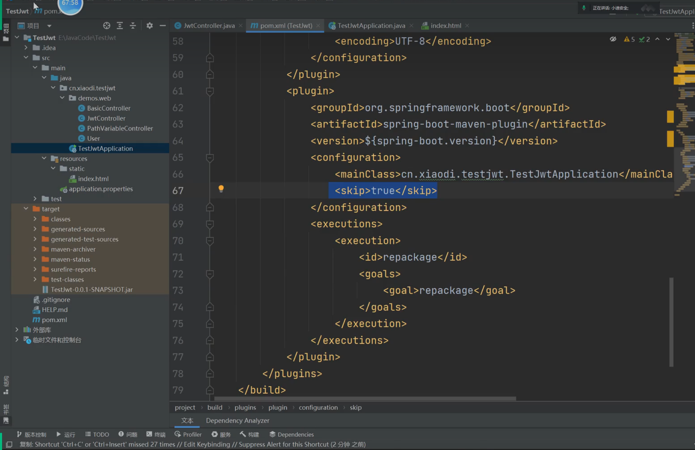The height and width of the screenshot is (450, 695).
Task: Switch to JwtController.java tab
Action: pos(209,26)
